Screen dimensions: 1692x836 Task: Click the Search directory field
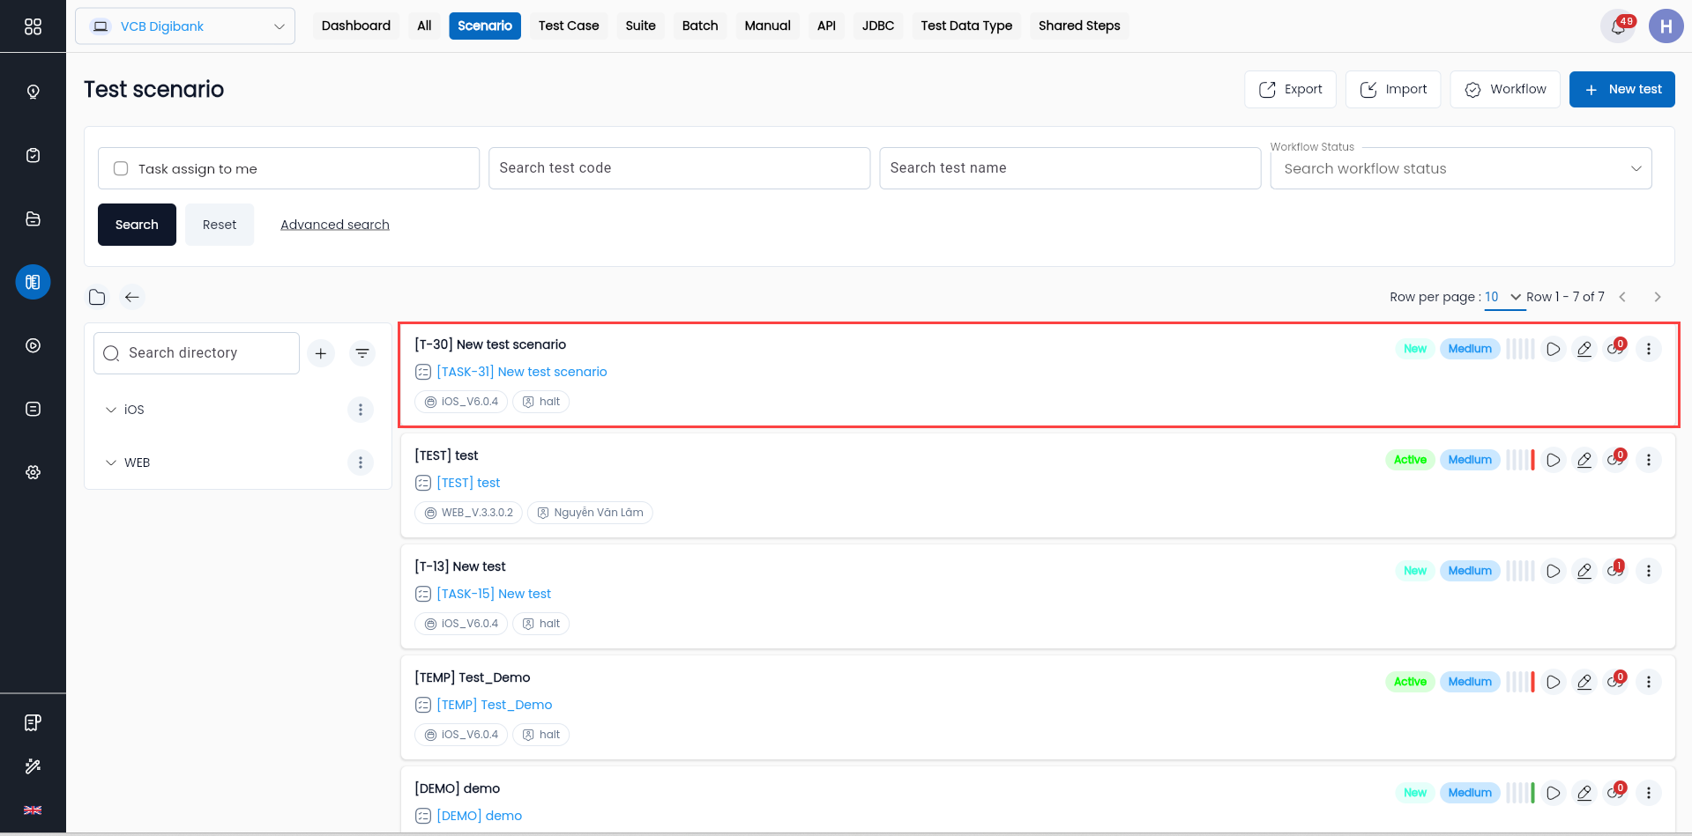(x=197, y=353)
